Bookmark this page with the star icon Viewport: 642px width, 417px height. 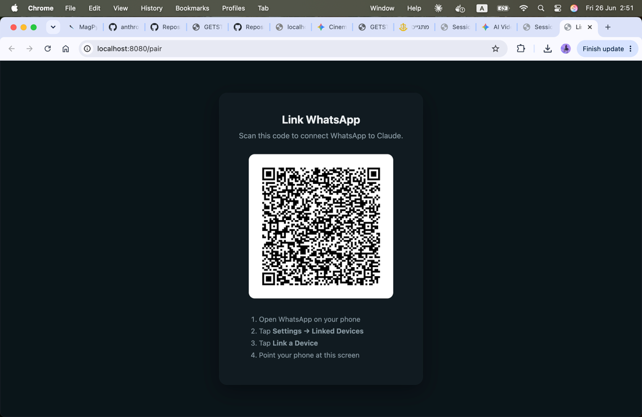pyautogui.click(x=495, y=49)
